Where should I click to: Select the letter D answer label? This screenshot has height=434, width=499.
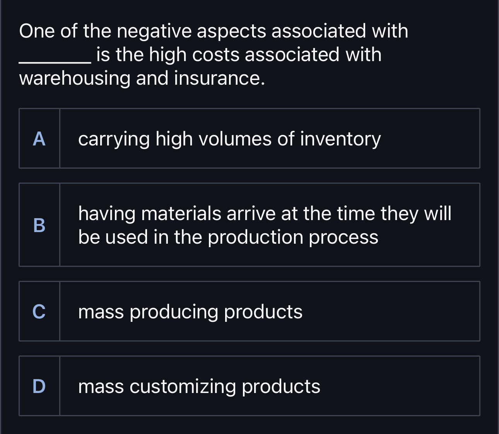click(x=39, y=386)
